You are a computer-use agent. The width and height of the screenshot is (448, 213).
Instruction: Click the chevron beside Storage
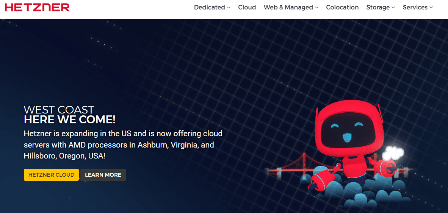393,8
